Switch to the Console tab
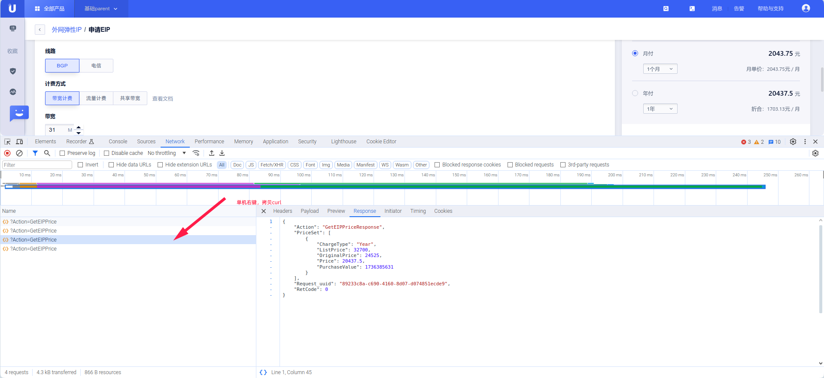 [118, 142]
